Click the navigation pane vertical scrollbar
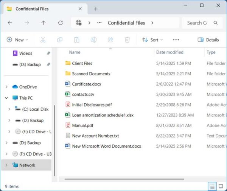227x191 pixels. click(x=54, y=141)
